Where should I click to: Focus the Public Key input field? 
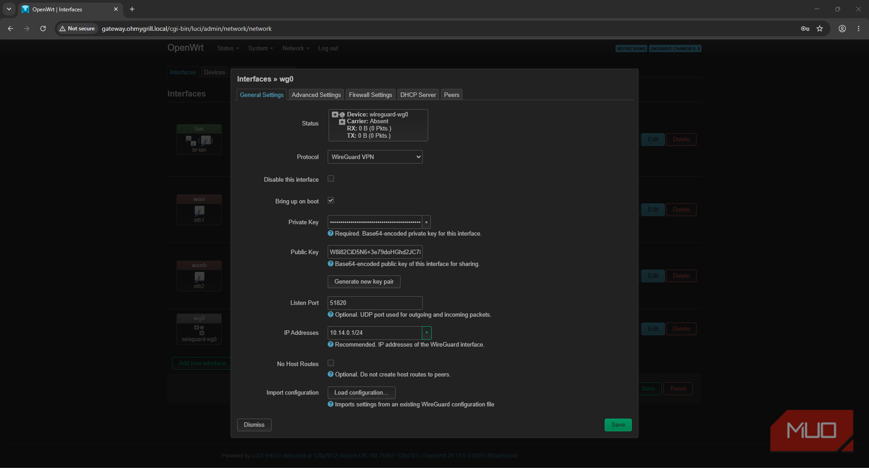coord(375,252)
